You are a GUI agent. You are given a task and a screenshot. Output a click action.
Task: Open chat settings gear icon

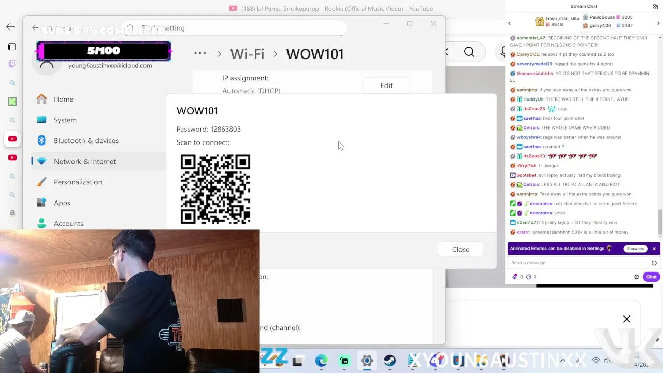(637, 277)
